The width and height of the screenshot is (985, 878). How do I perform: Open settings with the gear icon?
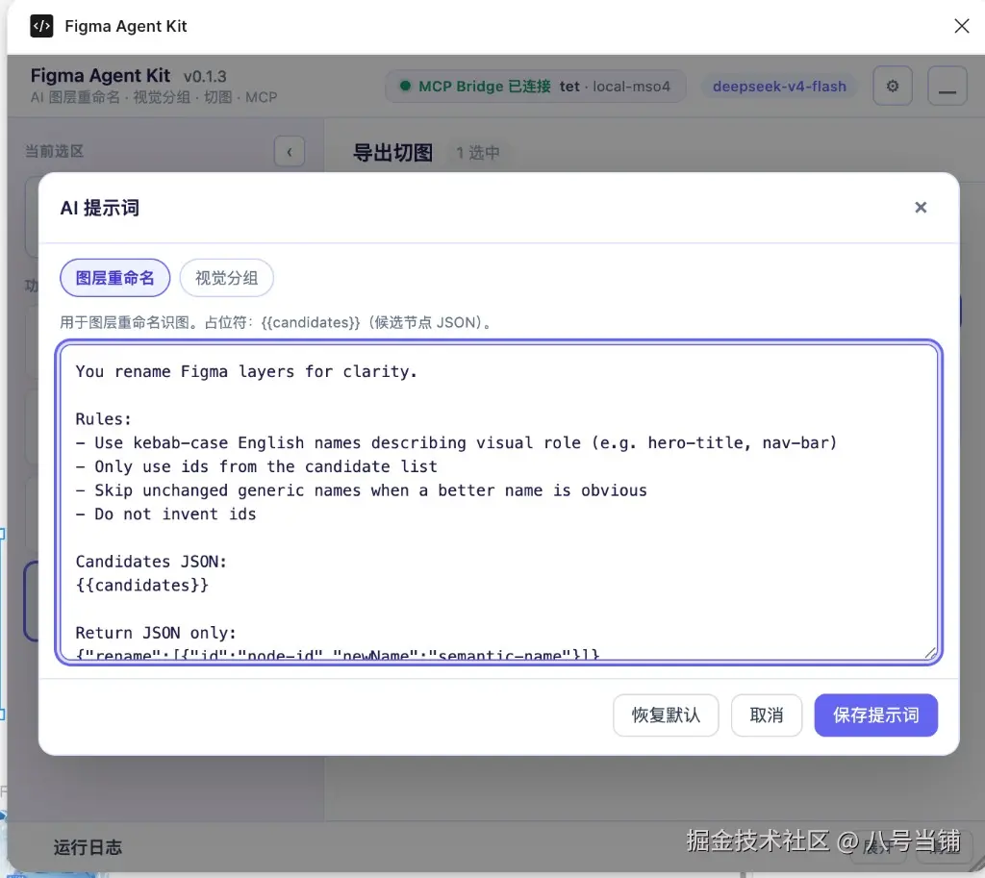[892, 86]
